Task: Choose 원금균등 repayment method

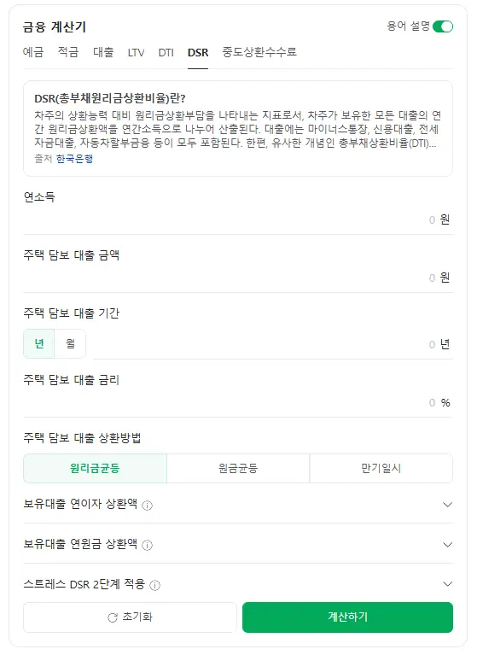Action: (238, 468)
